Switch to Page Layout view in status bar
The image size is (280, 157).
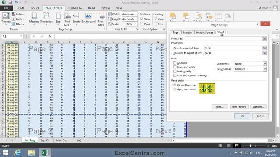(228, 146)
